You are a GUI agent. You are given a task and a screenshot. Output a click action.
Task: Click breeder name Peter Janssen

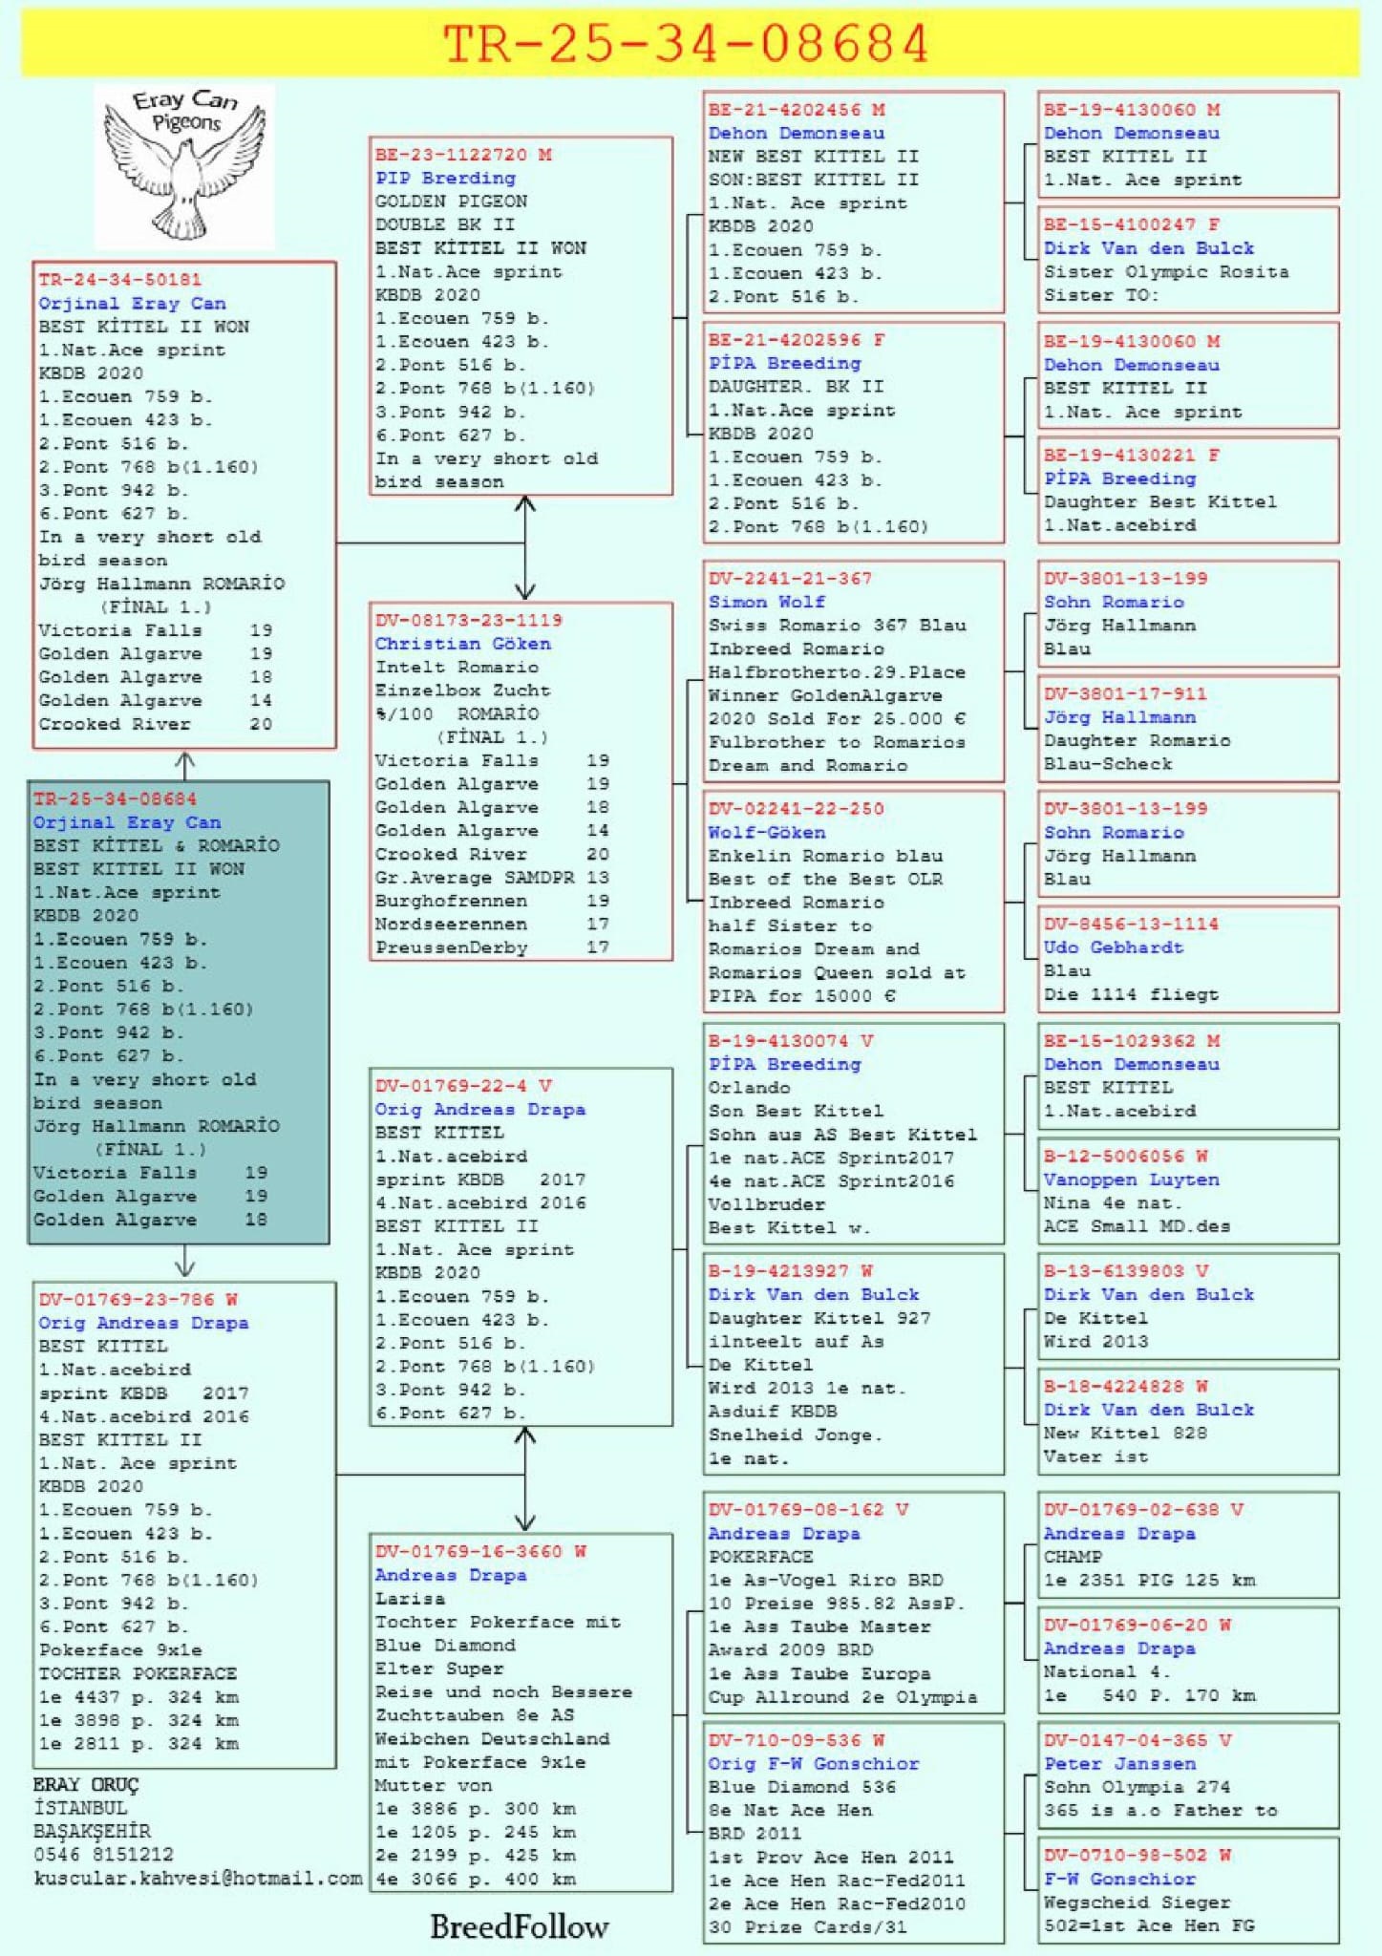(x=1119, y=1764)
